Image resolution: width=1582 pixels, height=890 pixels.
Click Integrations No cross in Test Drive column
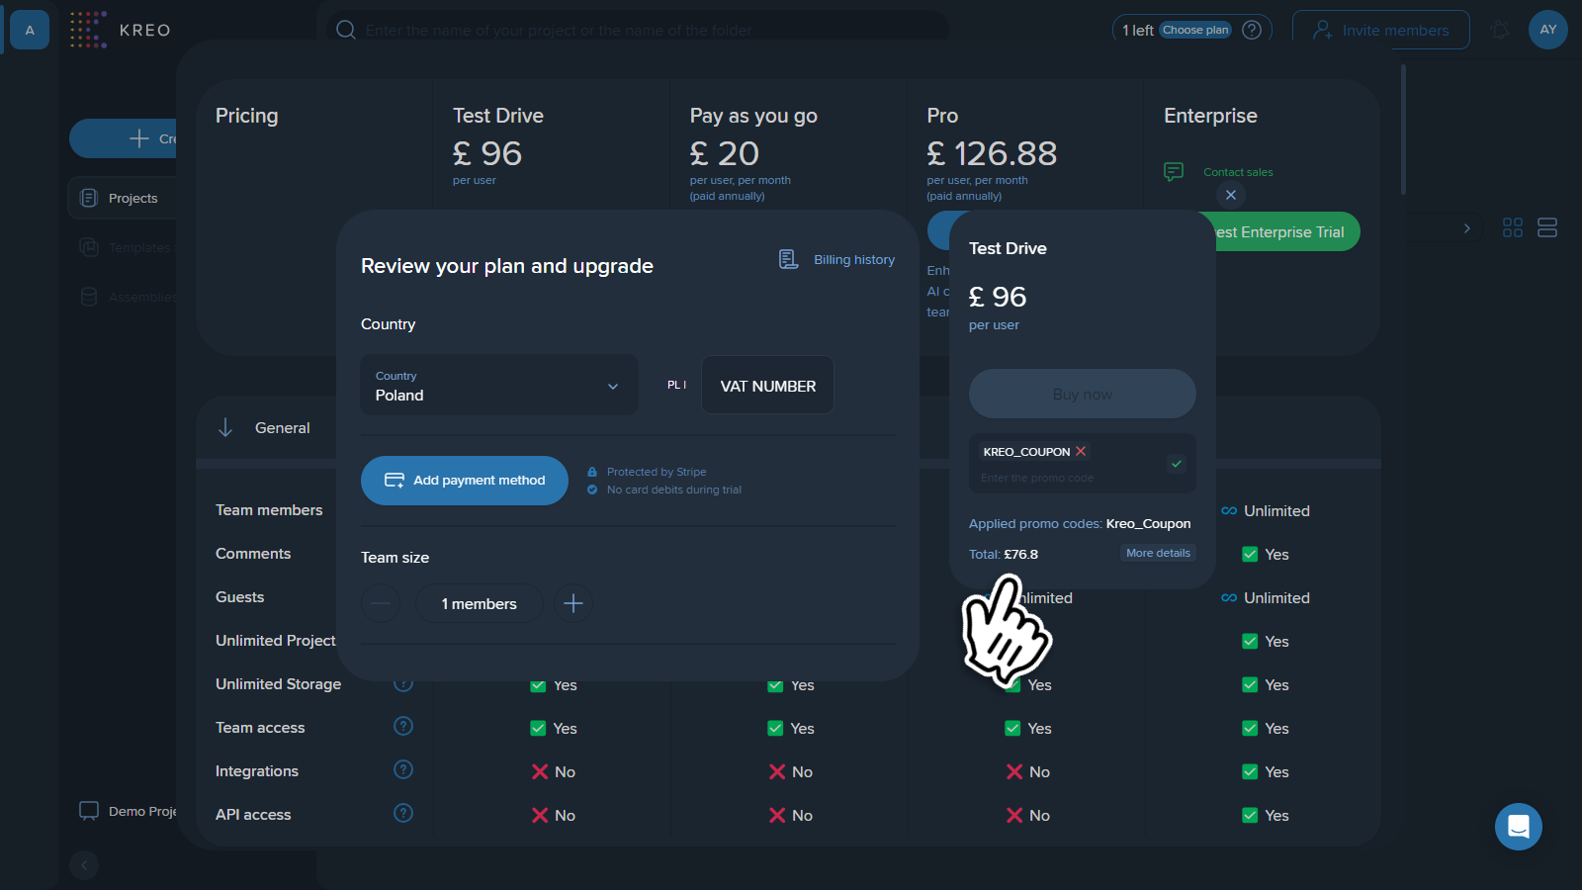[540, 771]
